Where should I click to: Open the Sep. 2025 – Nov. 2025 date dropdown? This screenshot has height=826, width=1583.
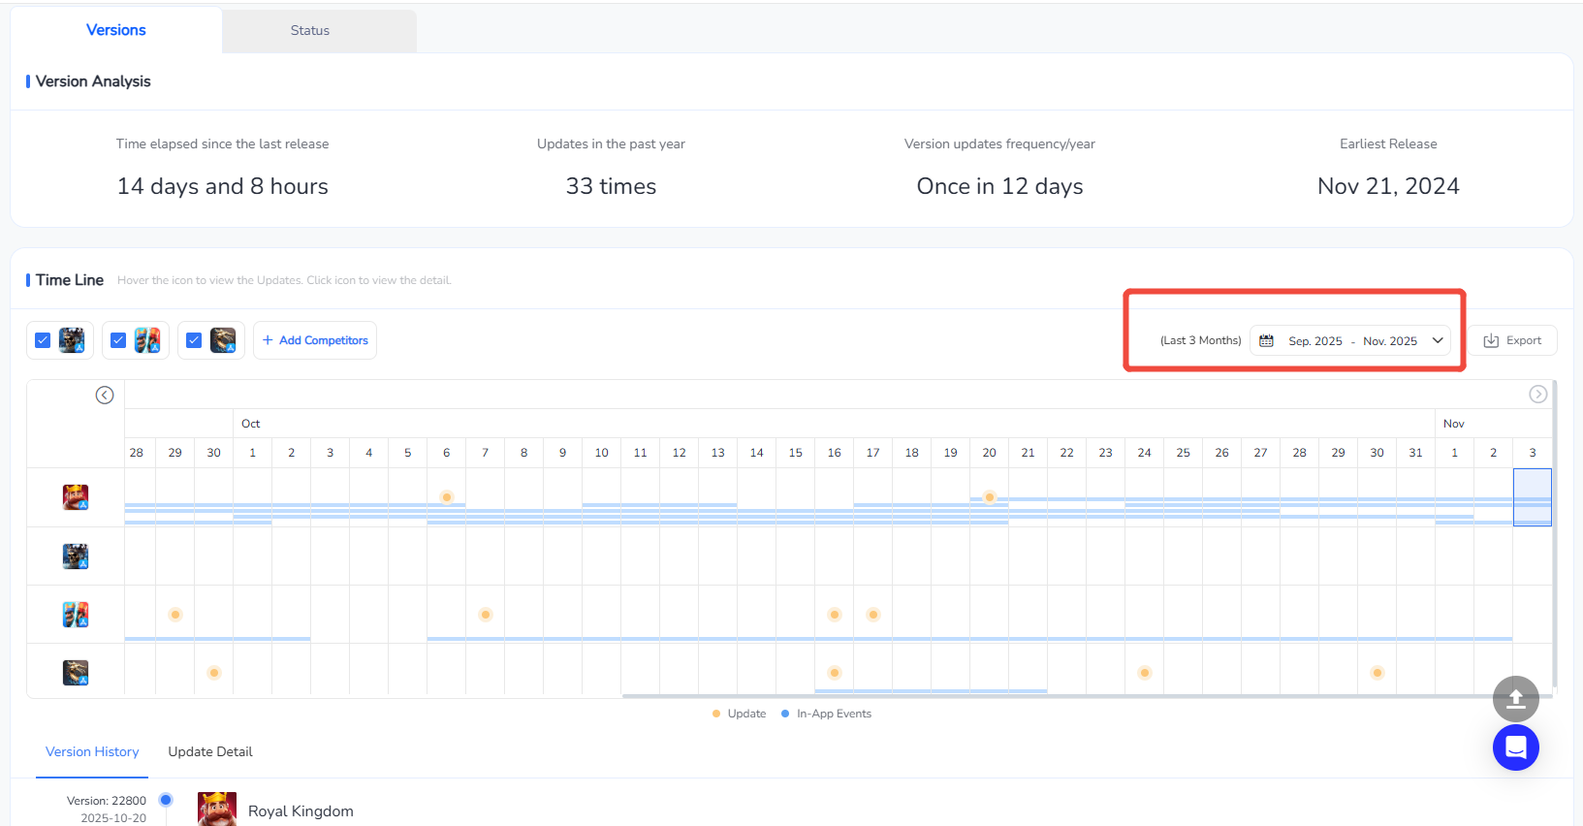click(1351, 340)
